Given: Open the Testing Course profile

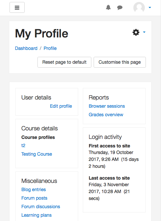Looking at the screenshot, I should [37, 154].
